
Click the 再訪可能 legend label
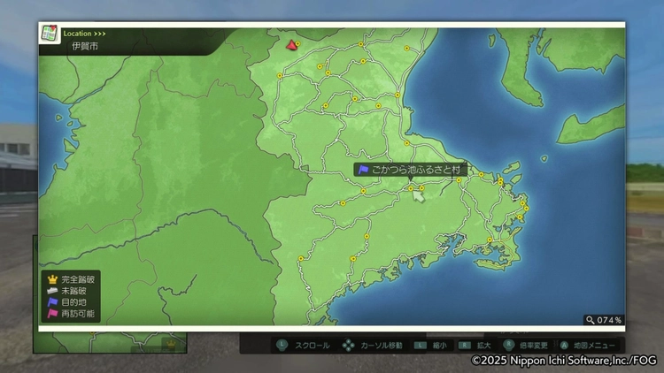tap(79, 313)
